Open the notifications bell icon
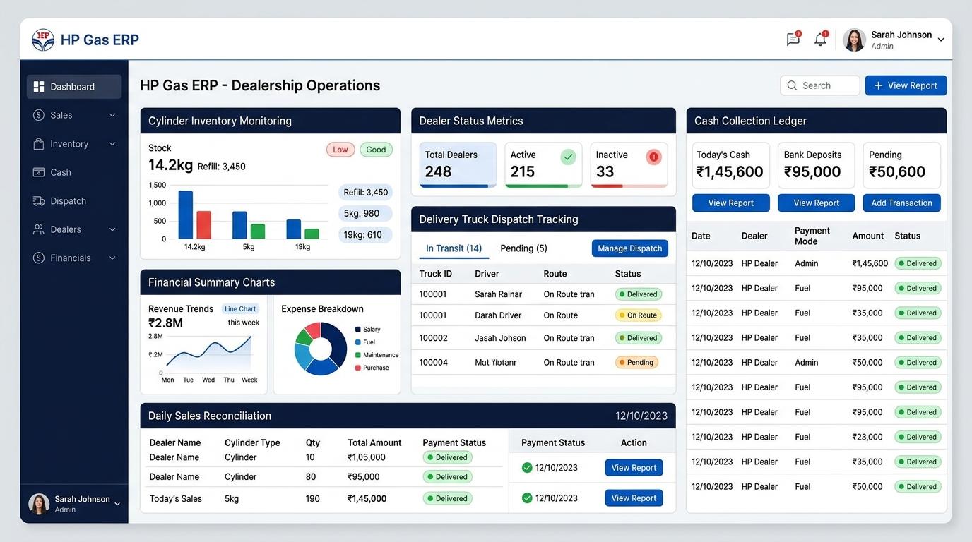Viewport: 972px width, 542px height. pos(820,40)
